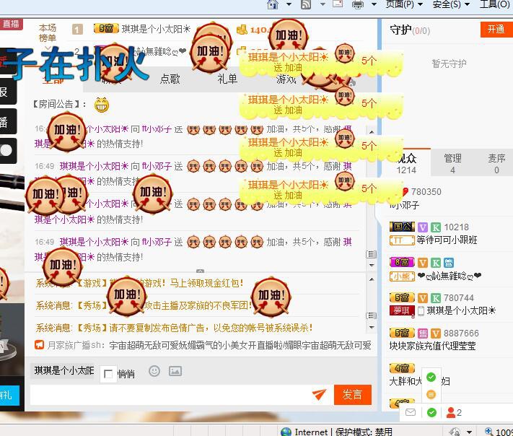The image size is (513, 436).
Task: Expand the RSS feeds dropdown arrow
Action: pyautogui.click(x=323, y=4)
